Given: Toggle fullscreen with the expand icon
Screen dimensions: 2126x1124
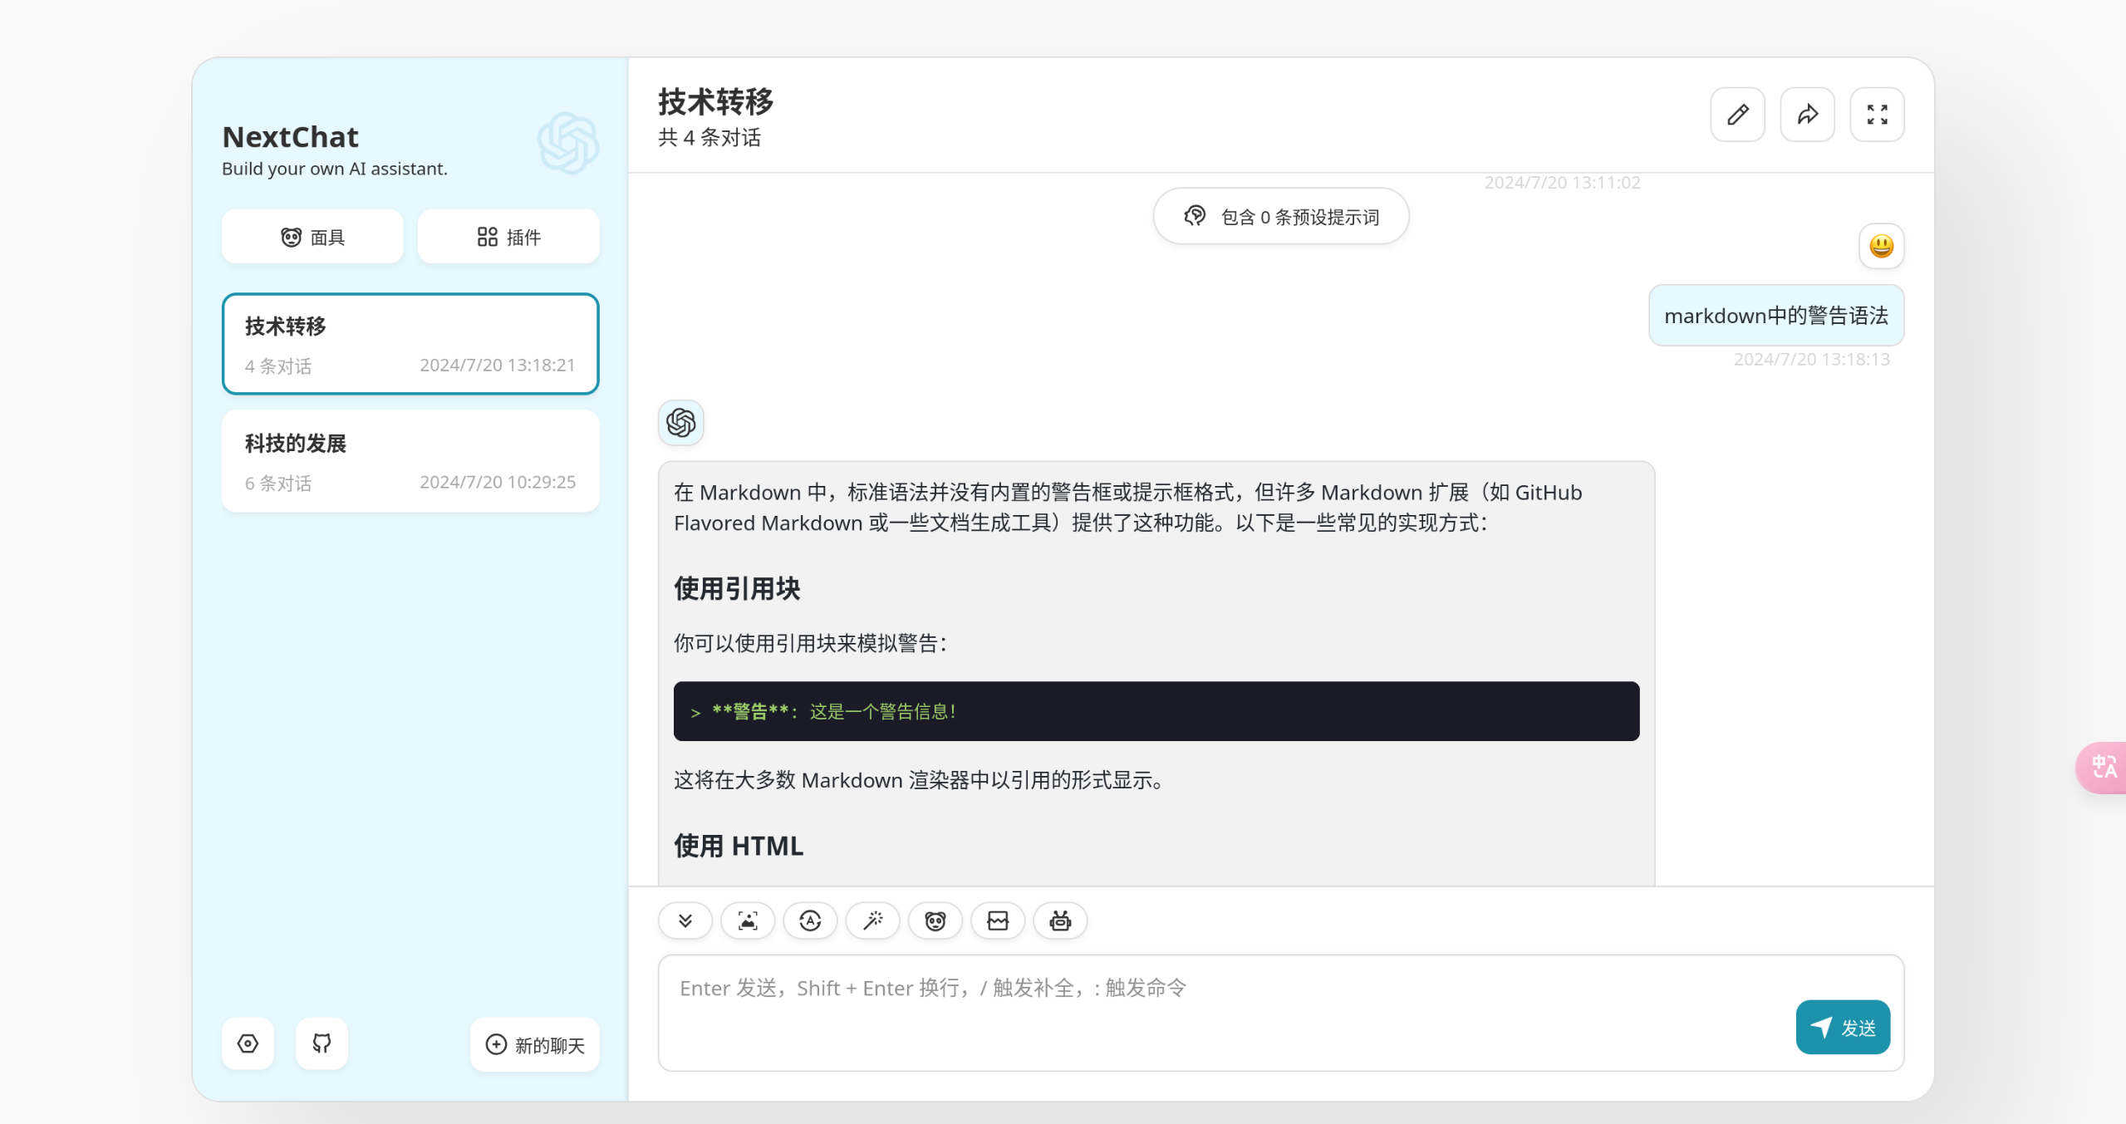Looking at the screenshot, I should (1877, 115).
